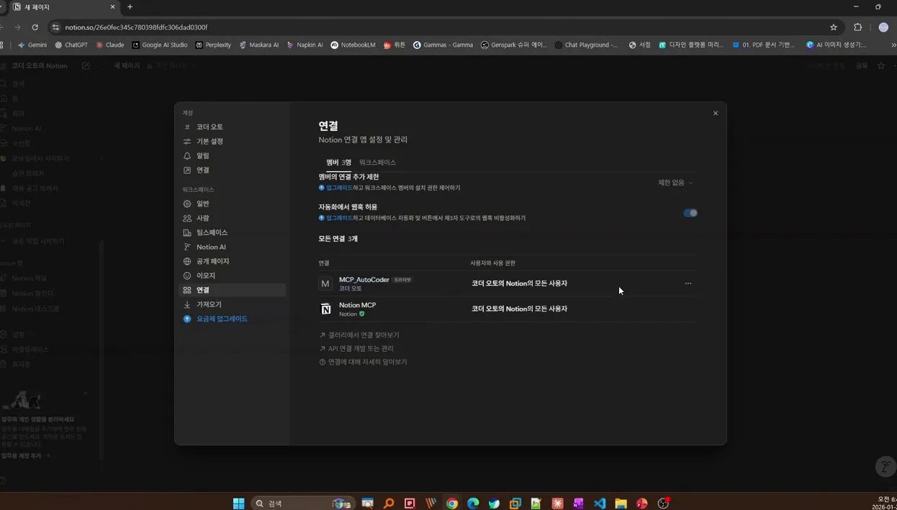Open Claude bookmark
This screenshot has width=897, height=510.
pos(109,45)
